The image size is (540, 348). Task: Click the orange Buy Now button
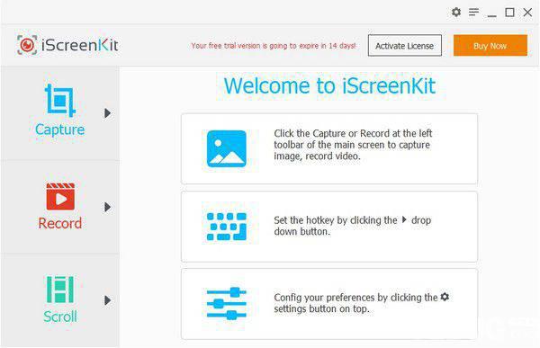490,45
